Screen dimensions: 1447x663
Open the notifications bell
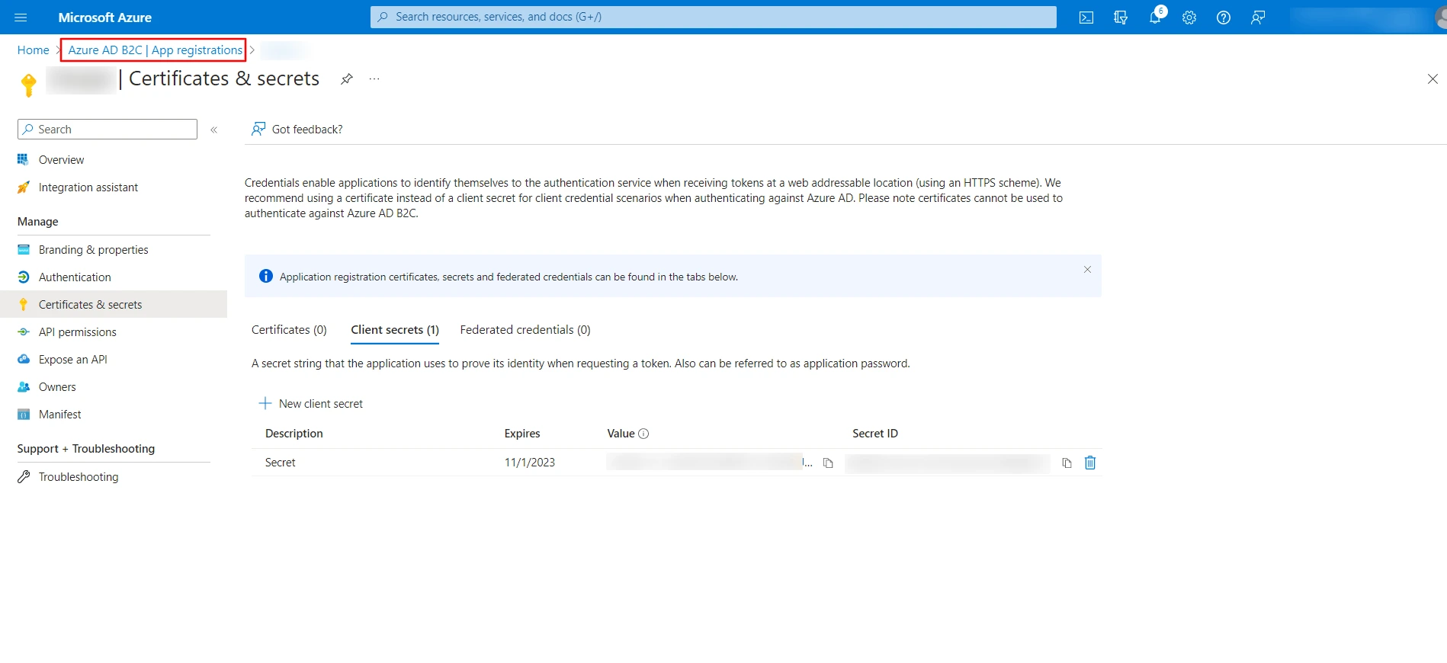click(x=1155, y=18)
